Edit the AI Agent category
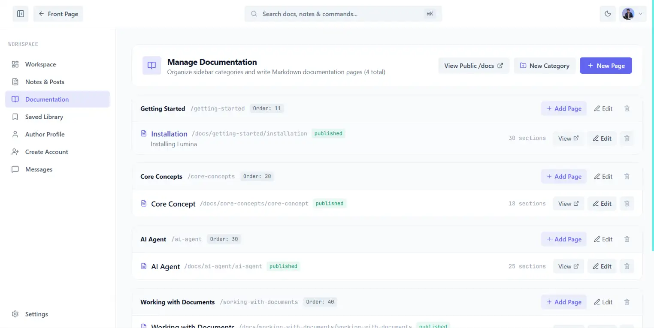This screenshot has width=654, height=328. 603,239
